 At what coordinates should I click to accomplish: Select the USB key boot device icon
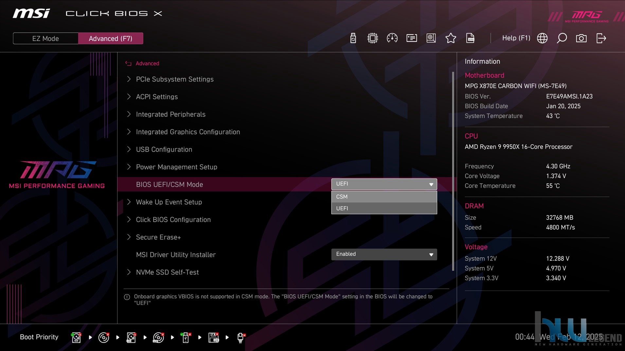(x=186, y=337)
